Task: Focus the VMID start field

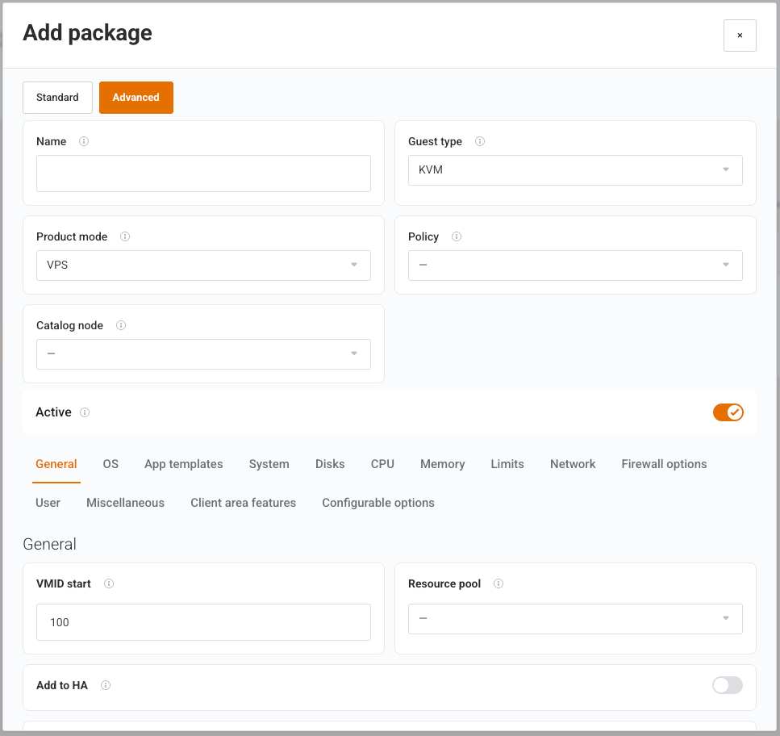Action: pyautogui.click(x=203, y=622)
